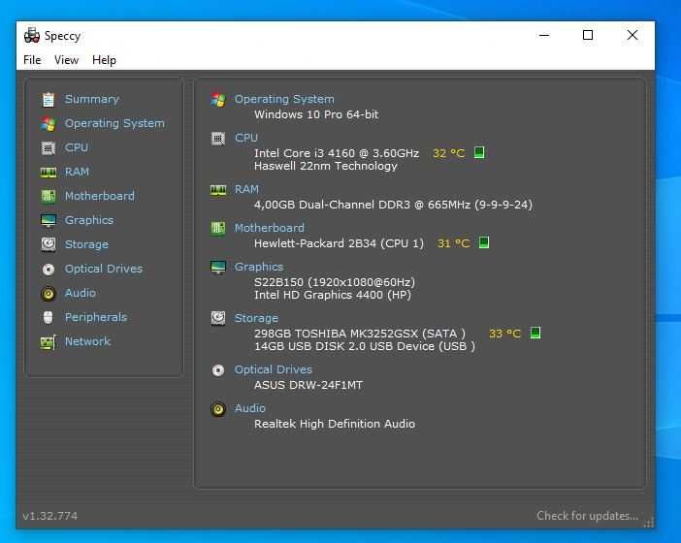Click the 33 °C storage temperature value
Image resolution: width=681 pixels, height=543 pixels.
pyautogui.click(x=504, y=334)
